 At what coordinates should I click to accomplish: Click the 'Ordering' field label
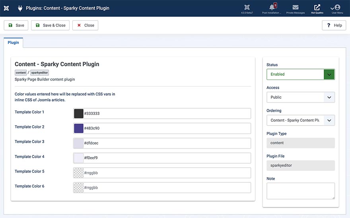274,111
